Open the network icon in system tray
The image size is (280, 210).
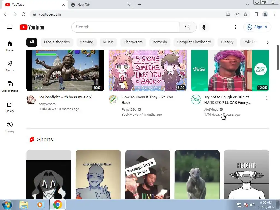point(239,205)
